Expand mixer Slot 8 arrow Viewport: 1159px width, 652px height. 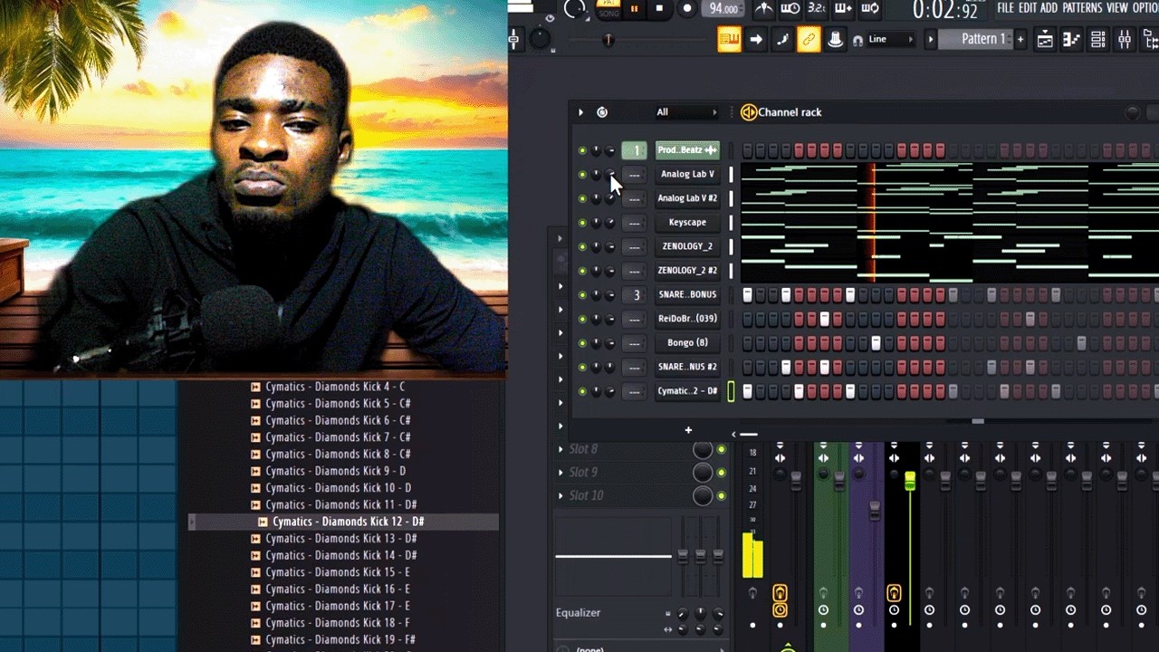coord(561,449)
